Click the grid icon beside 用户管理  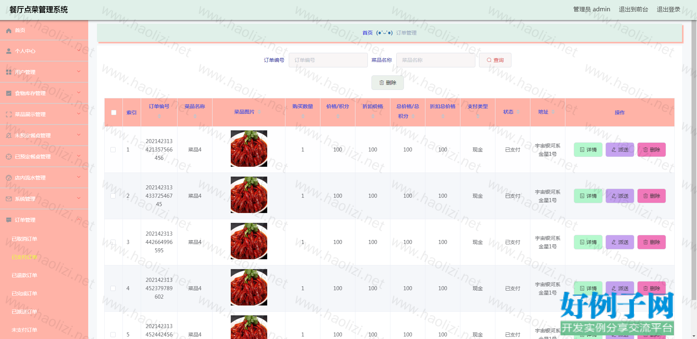pyautogui.click(x=9, y=72)
